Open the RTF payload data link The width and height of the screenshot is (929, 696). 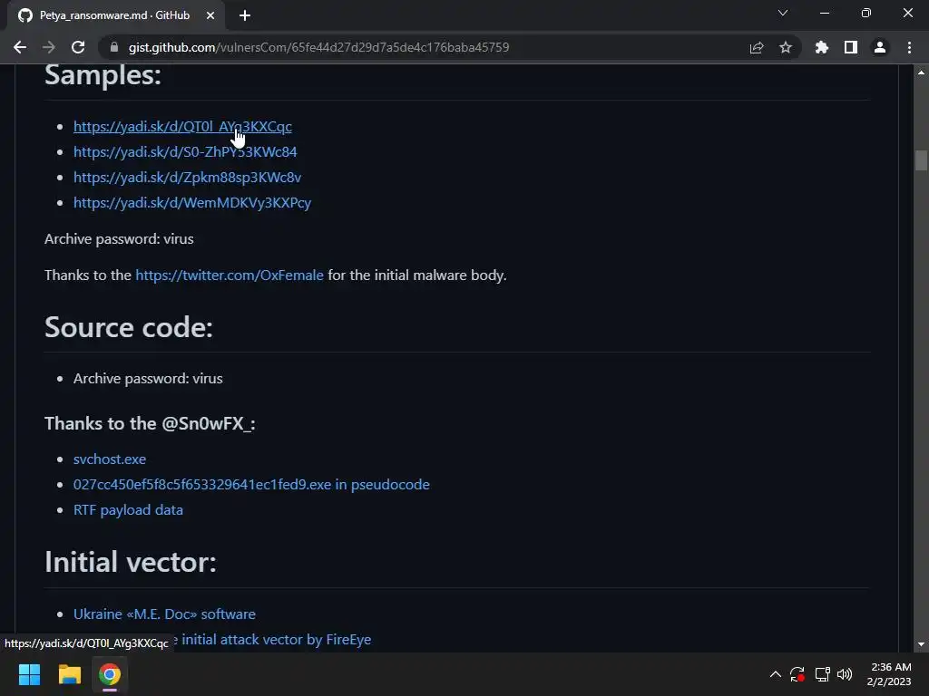(128, 510)
